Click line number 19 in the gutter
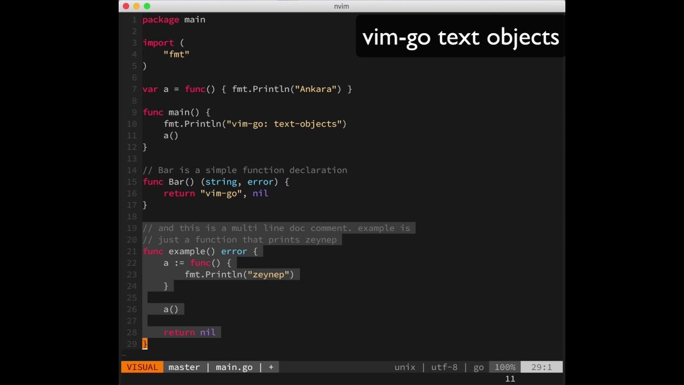Viewport: 684px width, 385px height. pyautogui.click(x=132, y=228)
